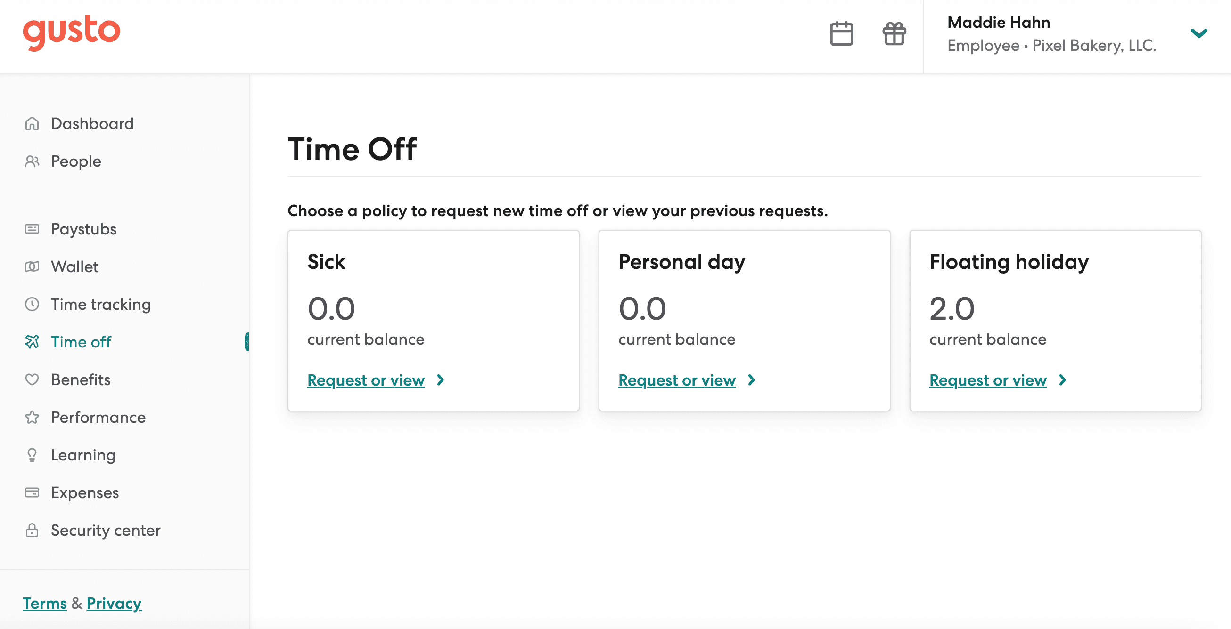
Task: Click chevron beside Personal day Request or view
Action: 752,380
